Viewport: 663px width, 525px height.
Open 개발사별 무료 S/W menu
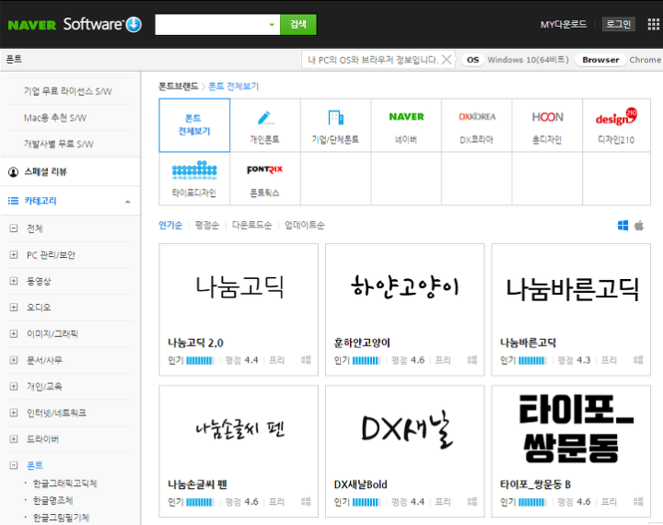(59, 144)
